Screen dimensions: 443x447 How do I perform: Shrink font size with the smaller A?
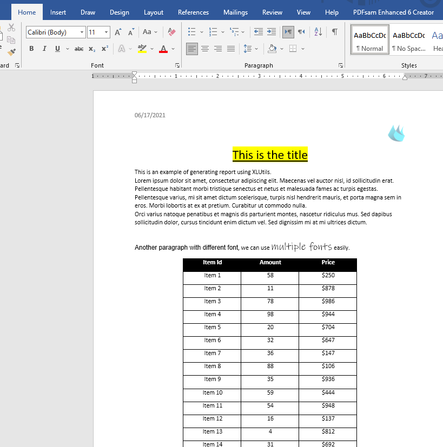tap(131, 32)
